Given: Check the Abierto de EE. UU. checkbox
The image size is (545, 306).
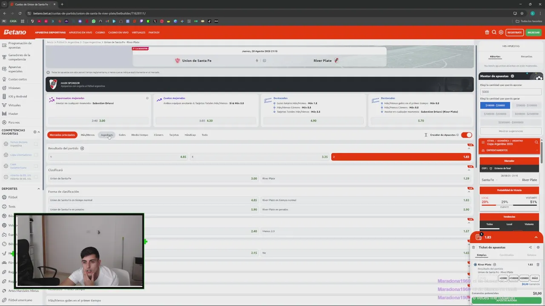Looking at the screenshot, I should (36, 177).
